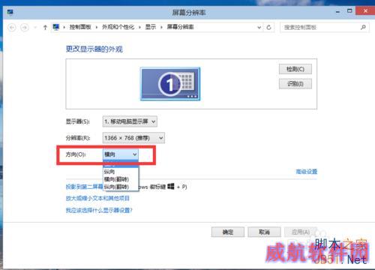This screenshot has height=270, width=375.
Task: Click the 识别(I) identify button
Action: (295, 84)
